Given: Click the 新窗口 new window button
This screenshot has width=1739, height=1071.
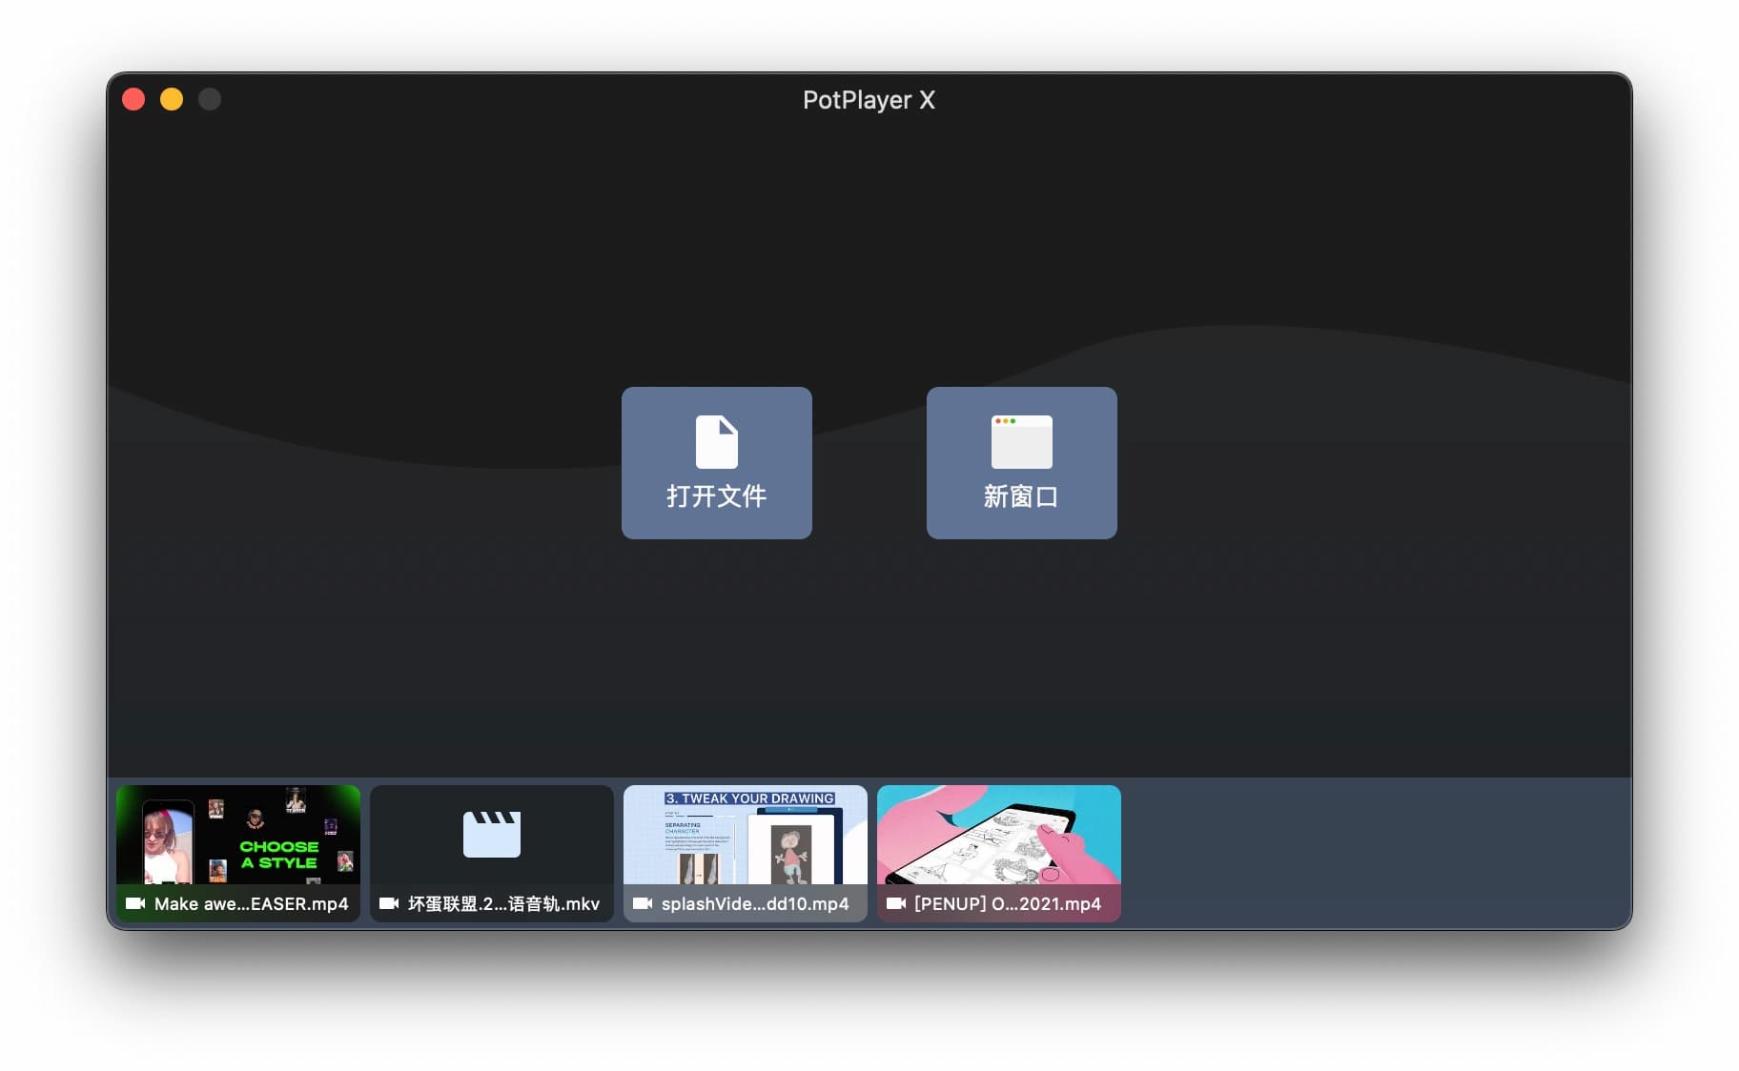Looking at the screenshot, I should 1021,462.
